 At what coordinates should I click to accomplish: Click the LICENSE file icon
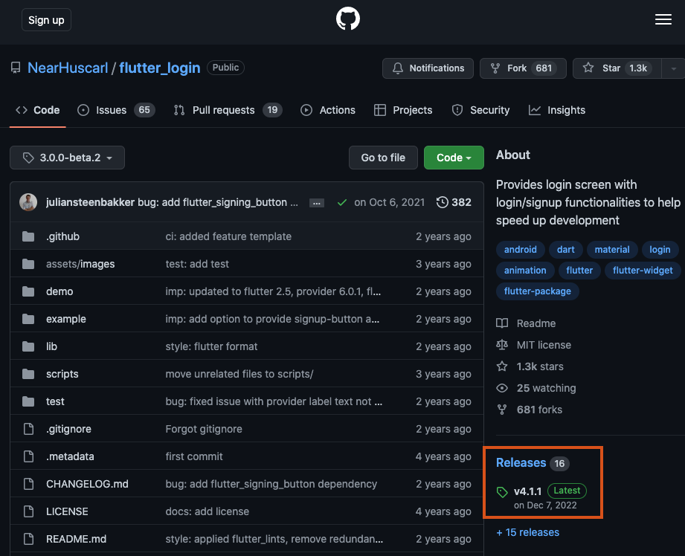click(x=28, y=511)
